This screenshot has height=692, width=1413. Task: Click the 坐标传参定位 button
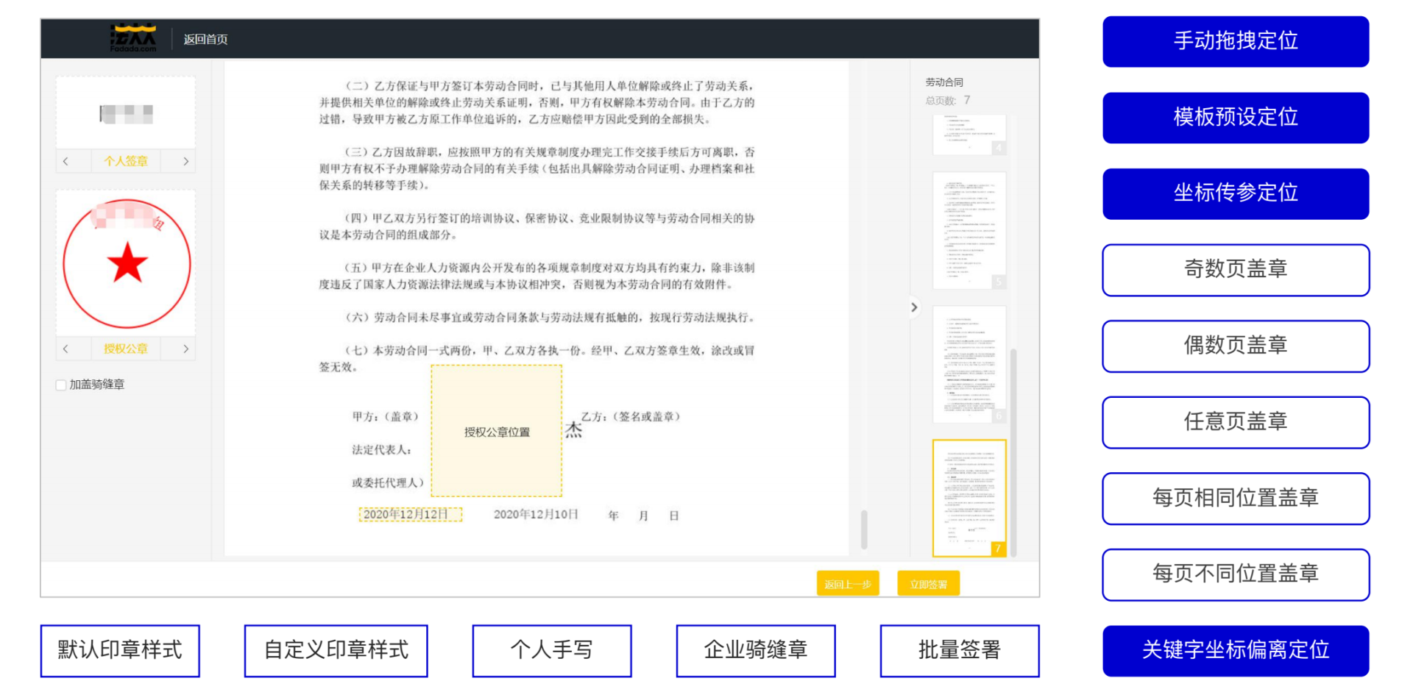tap(1236, 193)
